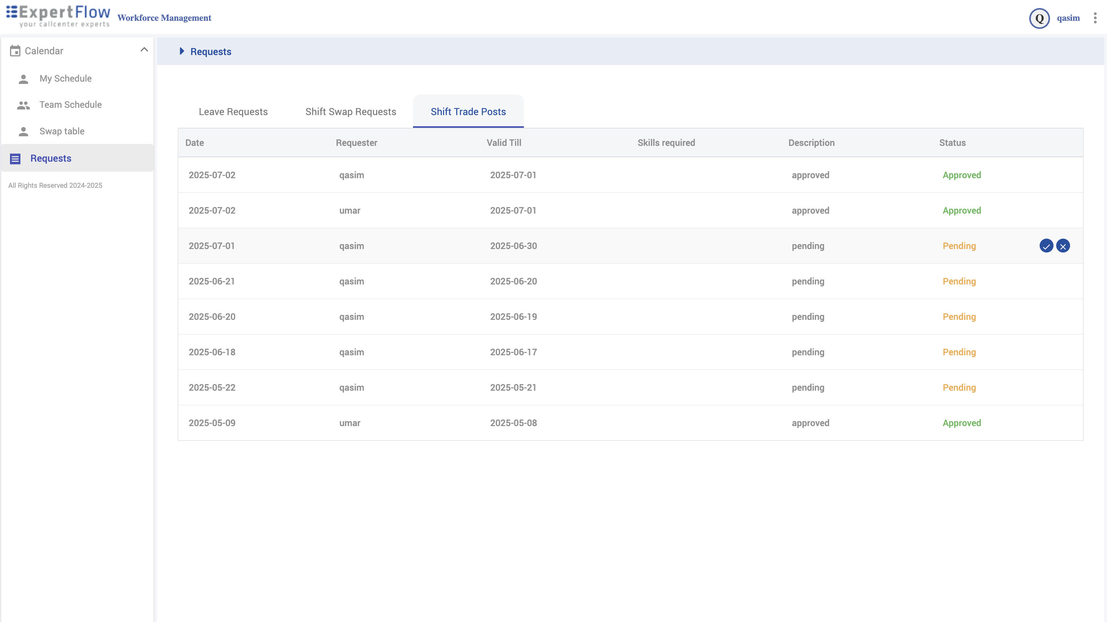Click the ExpertFlow logo
This screenshot has width=1107, height=622.
click(x=59, y=16)
